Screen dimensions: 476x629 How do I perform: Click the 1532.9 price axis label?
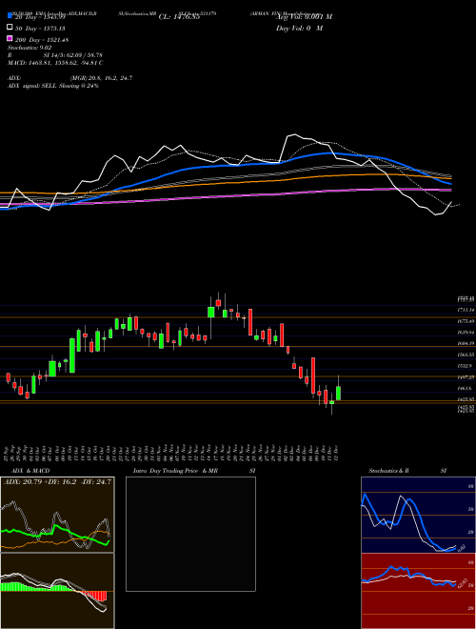pyautogui.click(x=466, y=366)
